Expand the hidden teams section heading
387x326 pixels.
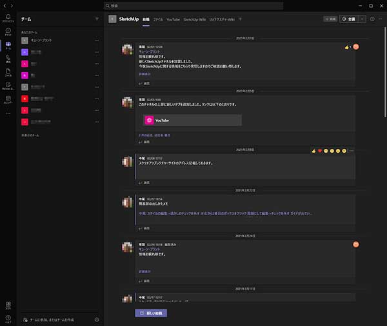point(30,135)
